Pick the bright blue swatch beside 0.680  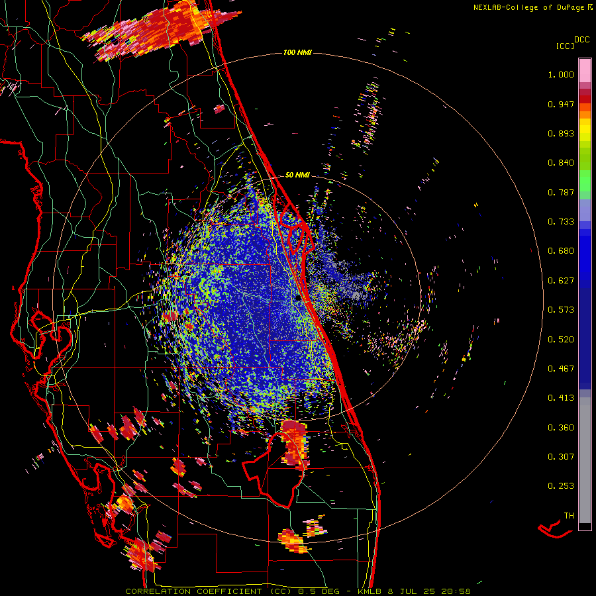click(x=585, y=255)
